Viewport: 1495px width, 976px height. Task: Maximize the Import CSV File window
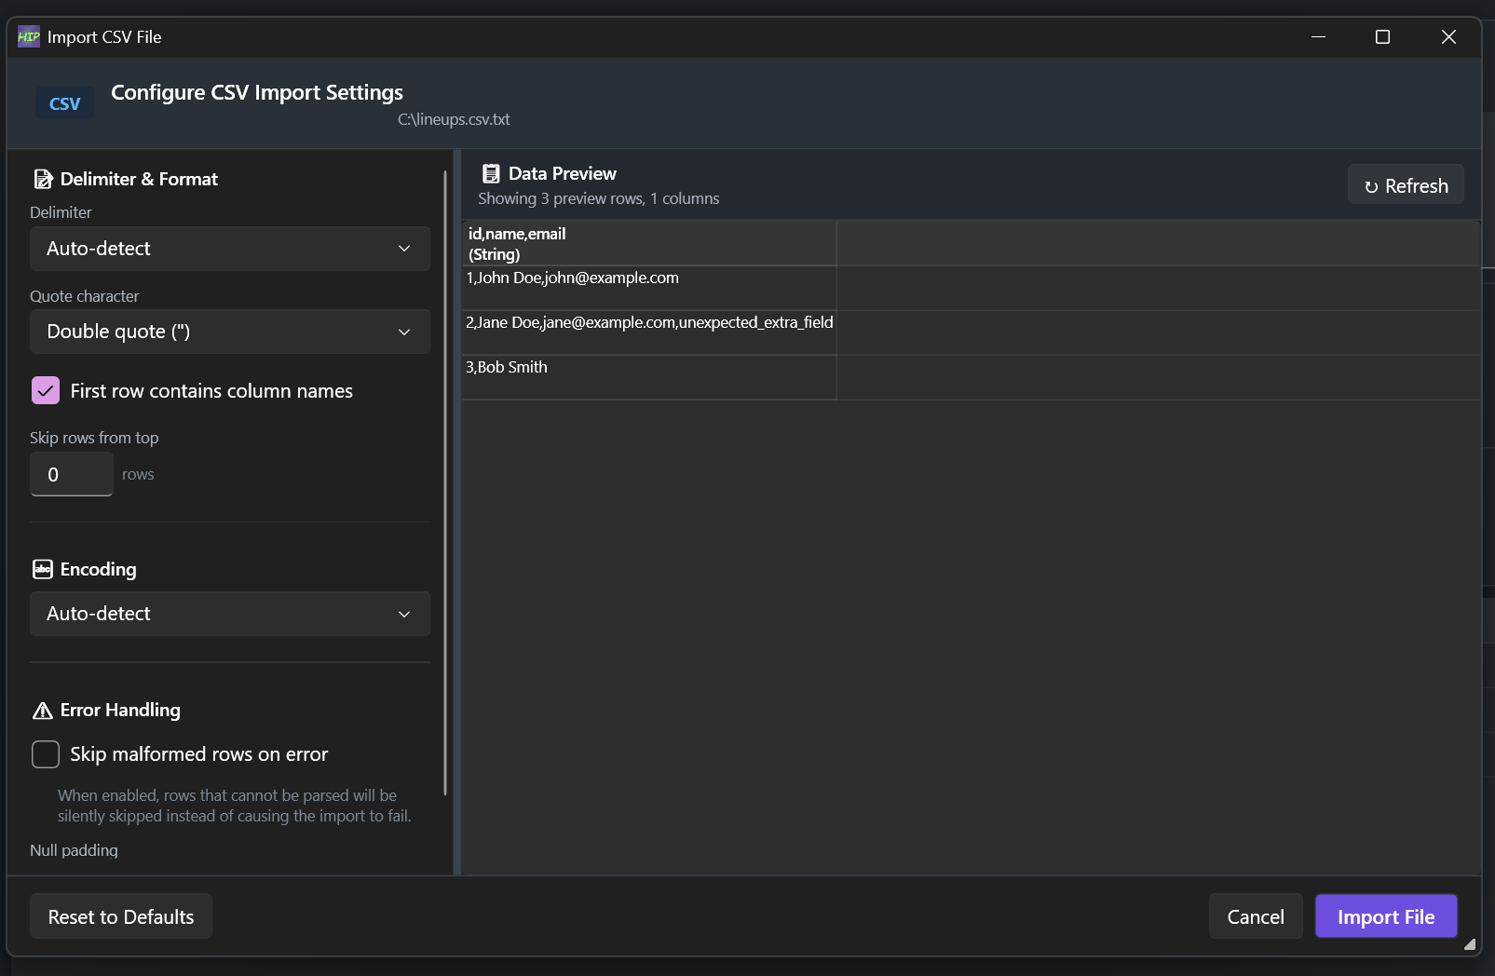click(x=1382, y=37)
